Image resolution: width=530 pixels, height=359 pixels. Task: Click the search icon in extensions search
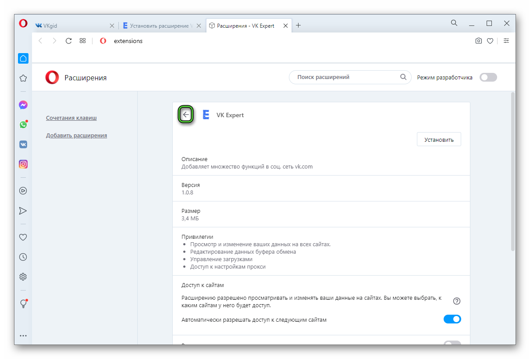403,77
